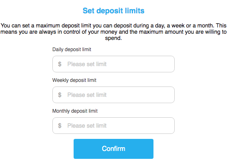The image size is (230, 163).
Task: Click 'Please set limit' placeholder under Daily
Action: (x=87, y=64)
